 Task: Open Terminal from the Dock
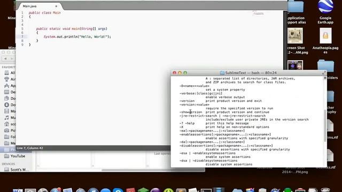[206, 190]
